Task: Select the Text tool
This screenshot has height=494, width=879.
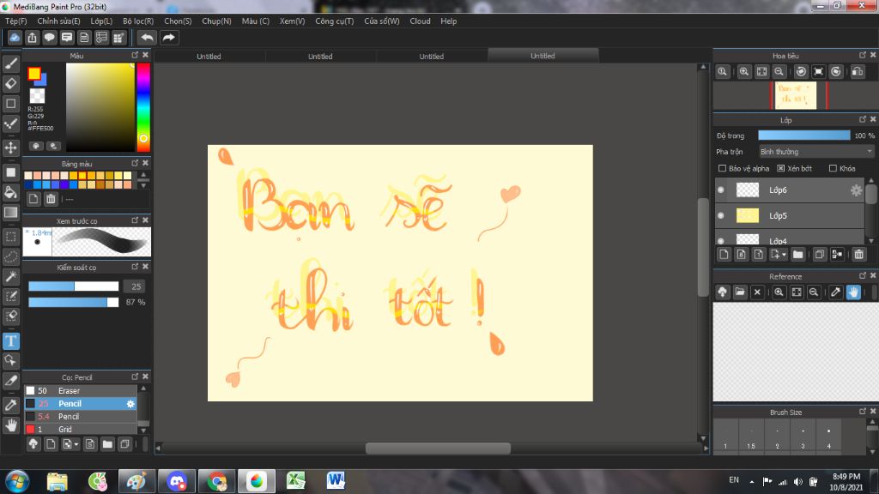Action: (10, 340)
